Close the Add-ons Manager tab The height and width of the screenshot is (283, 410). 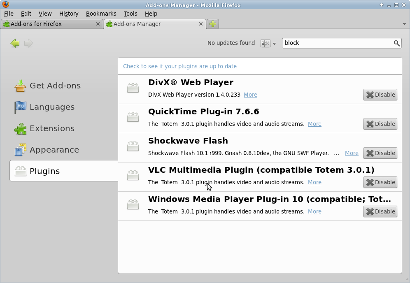click(201, 24)
